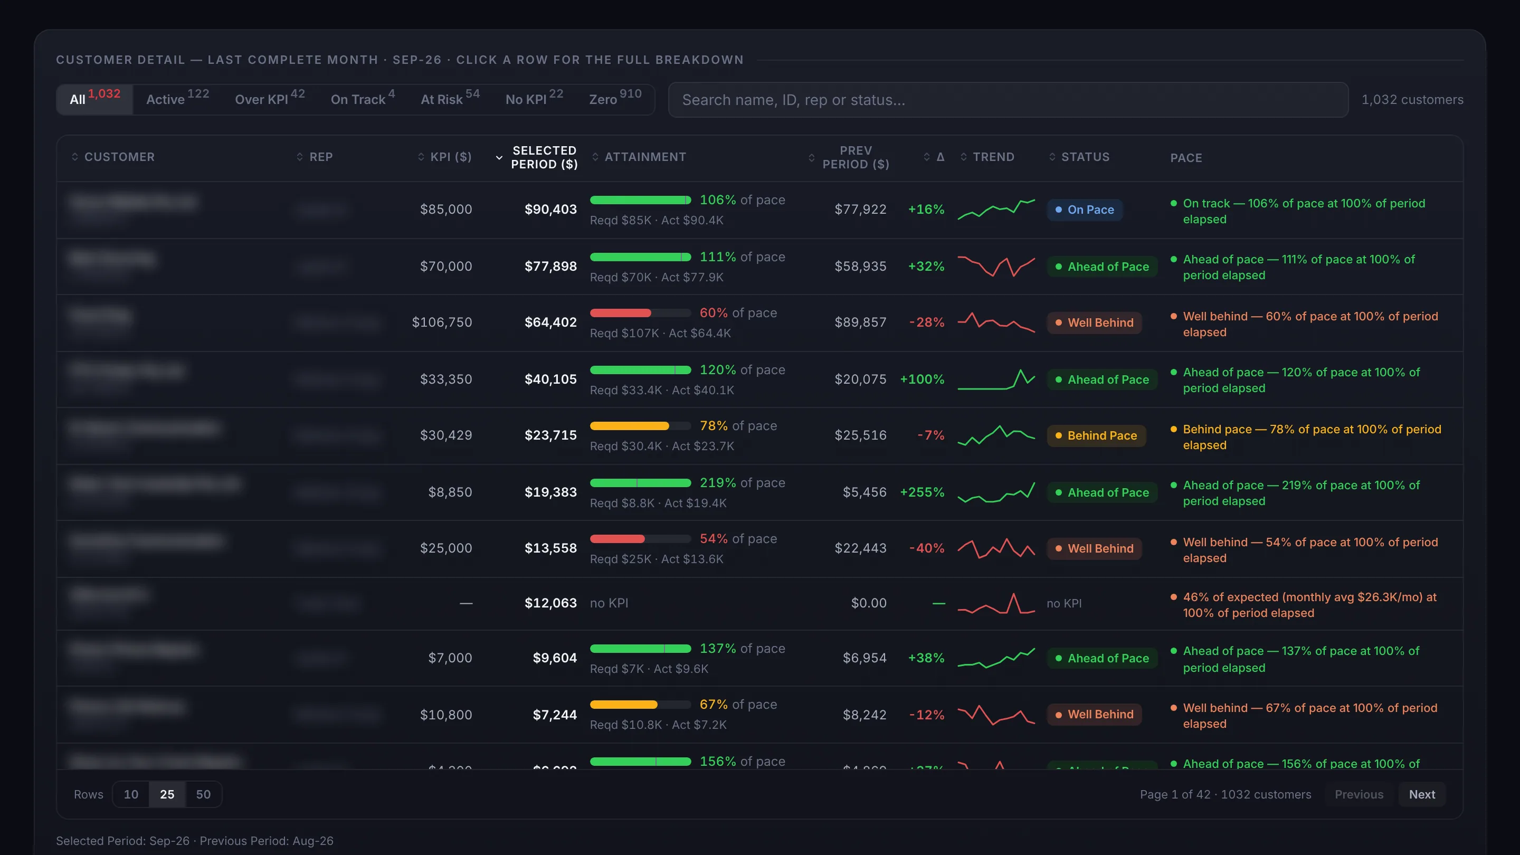Sort by Status column

(x=1079, y=157)
